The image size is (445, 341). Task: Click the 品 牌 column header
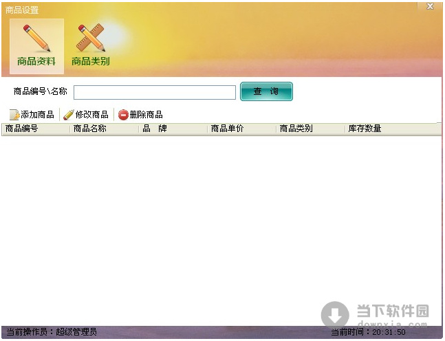point(173,129)
